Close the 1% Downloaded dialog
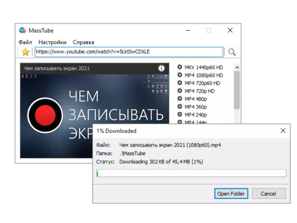This screenshot has height=223, width=297. pos(283,130)
